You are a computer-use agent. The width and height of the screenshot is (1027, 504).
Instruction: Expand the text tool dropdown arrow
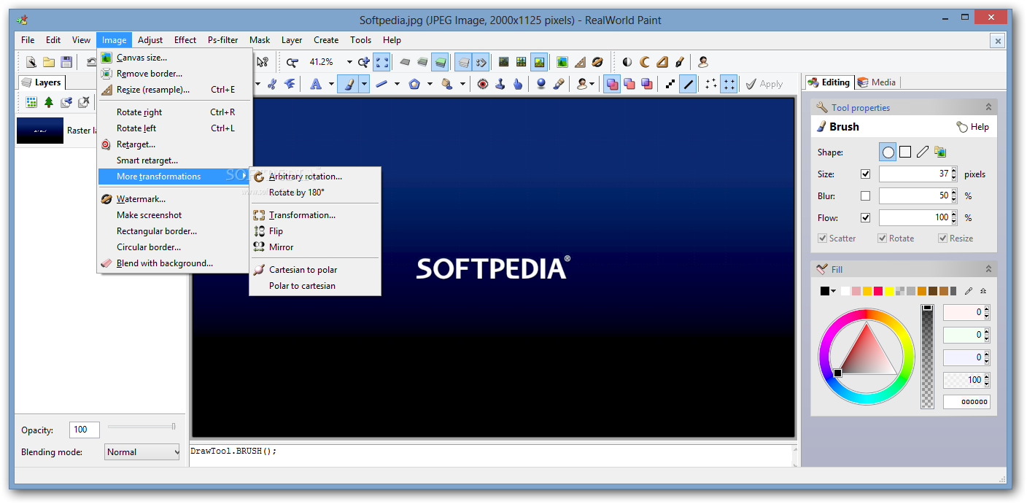[330, 84]
